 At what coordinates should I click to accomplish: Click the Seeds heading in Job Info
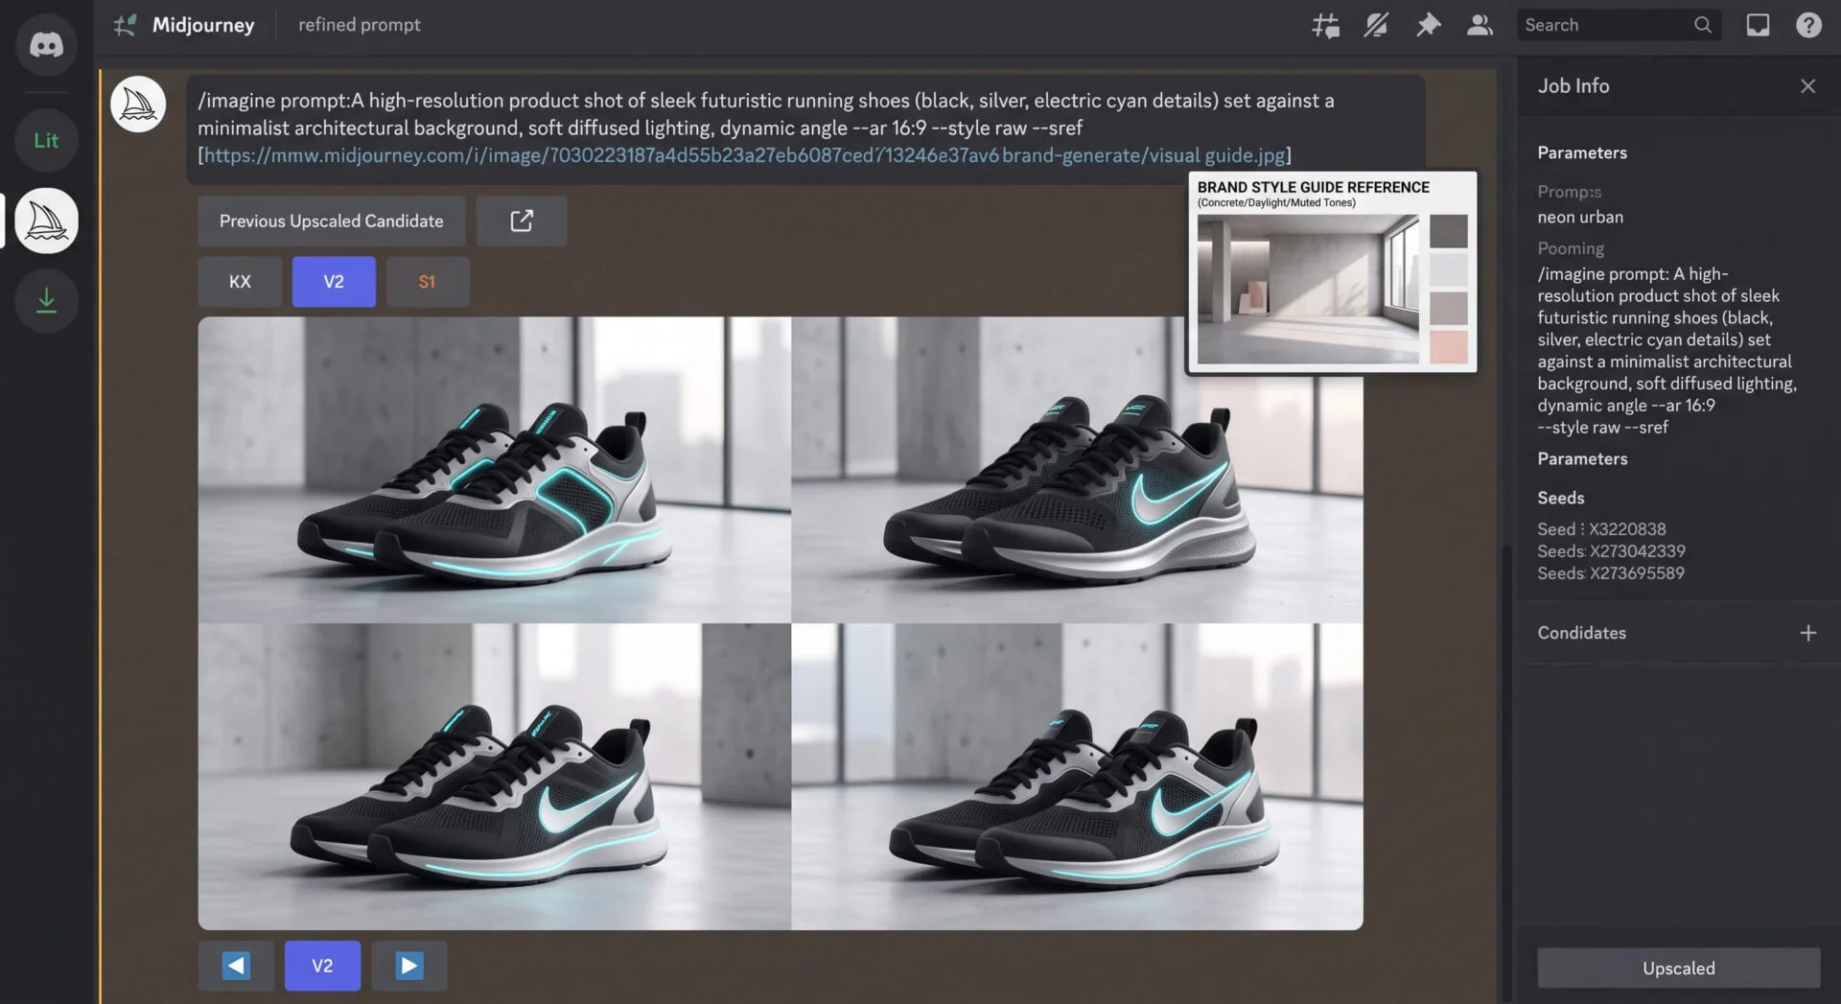(1560, 498)
